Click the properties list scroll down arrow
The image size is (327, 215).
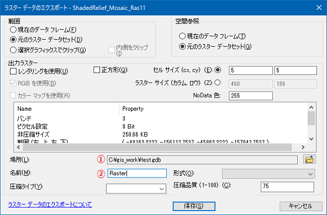(312, 139)
